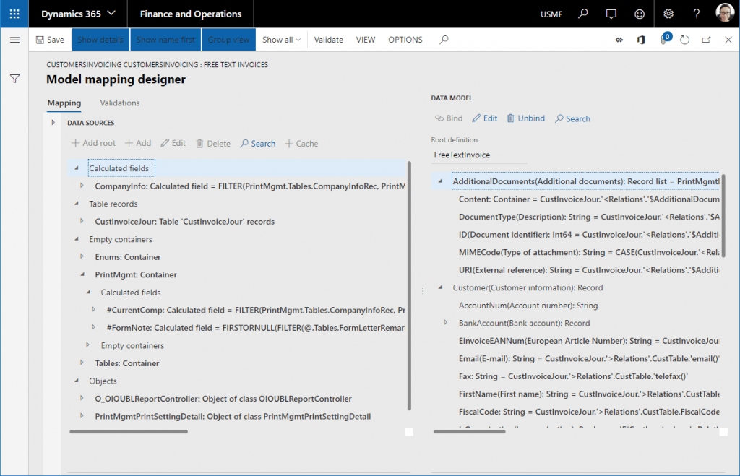
Task: Click the filter icon in the left sidebar
Action: coord(14,78)
